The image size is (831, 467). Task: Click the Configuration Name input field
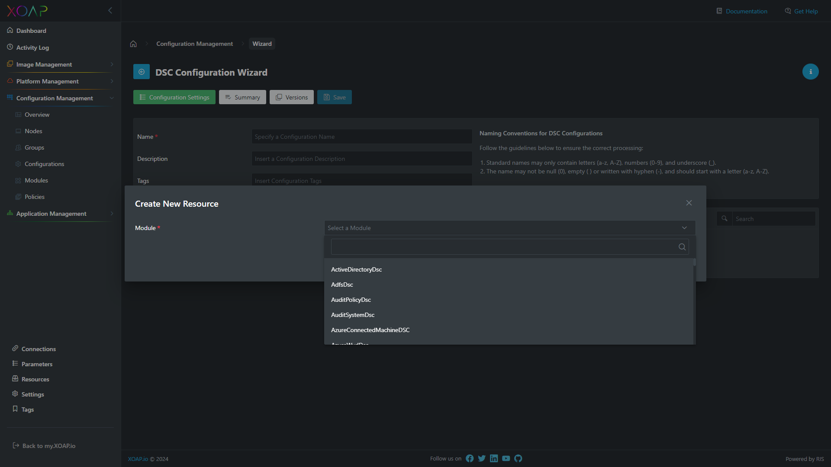(x=362, y=137)
